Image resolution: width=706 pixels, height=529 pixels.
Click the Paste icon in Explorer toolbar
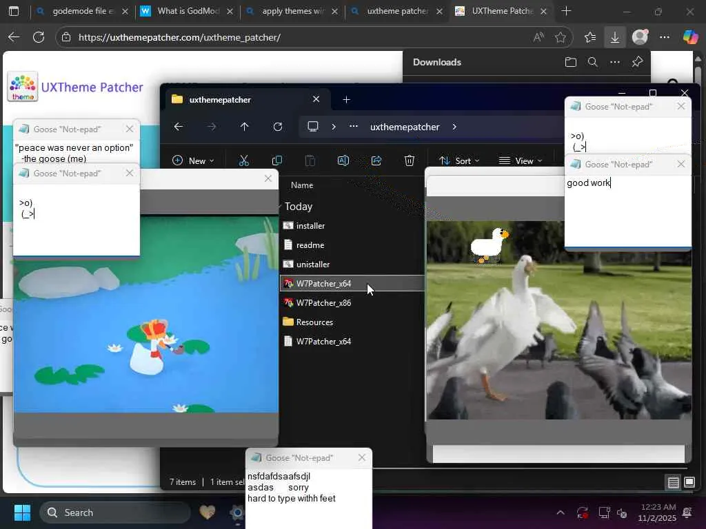pyautogui.click(x=310, y=160)
